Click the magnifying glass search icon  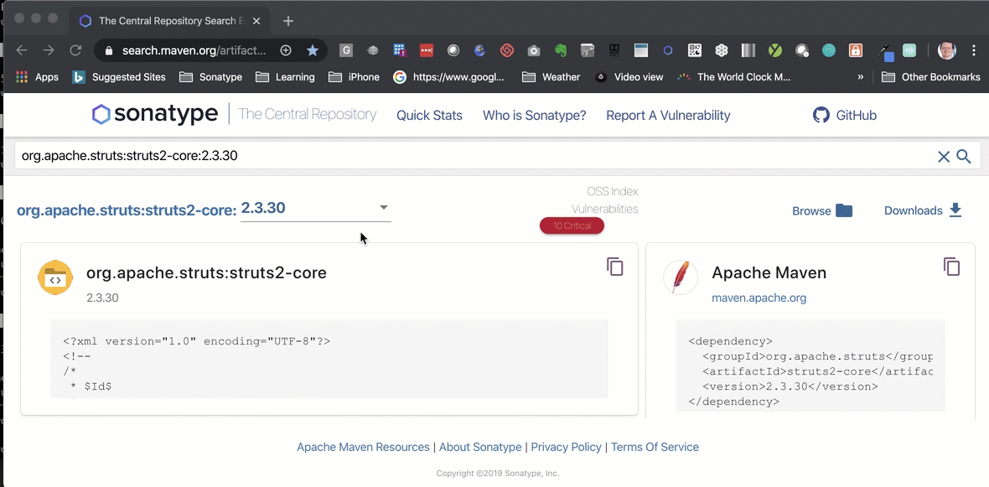(964, 157)
